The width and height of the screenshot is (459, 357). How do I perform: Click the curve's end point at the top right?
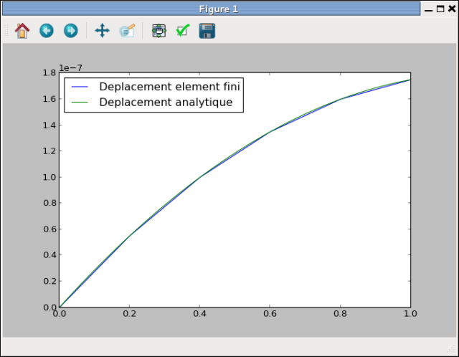point(410,80)
